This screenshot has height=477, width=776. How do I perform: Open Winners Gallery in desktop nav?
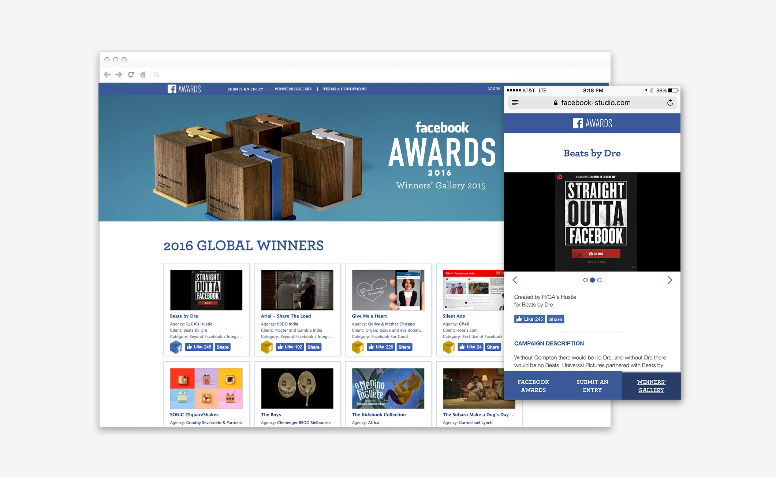pyautogui.click(x=293, y=89)
